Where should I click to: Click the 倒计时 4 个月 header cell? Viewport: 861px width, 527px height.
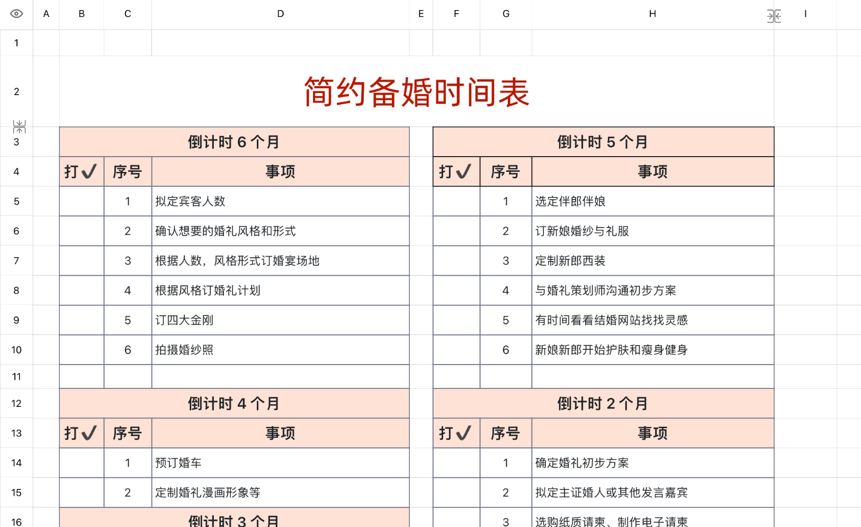pos(234,404)
